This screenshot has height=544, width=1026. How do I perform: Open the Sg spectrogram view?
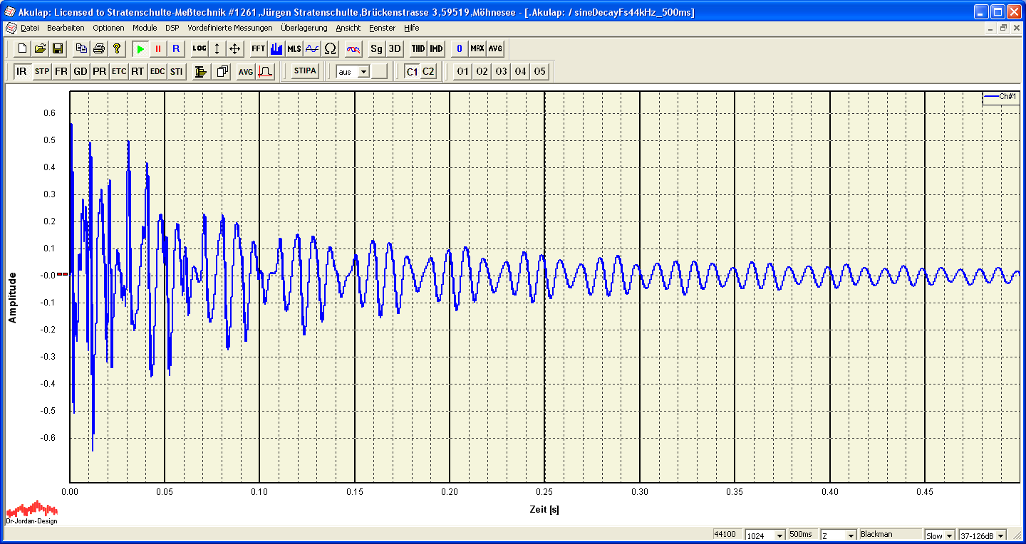click(377, 49)
